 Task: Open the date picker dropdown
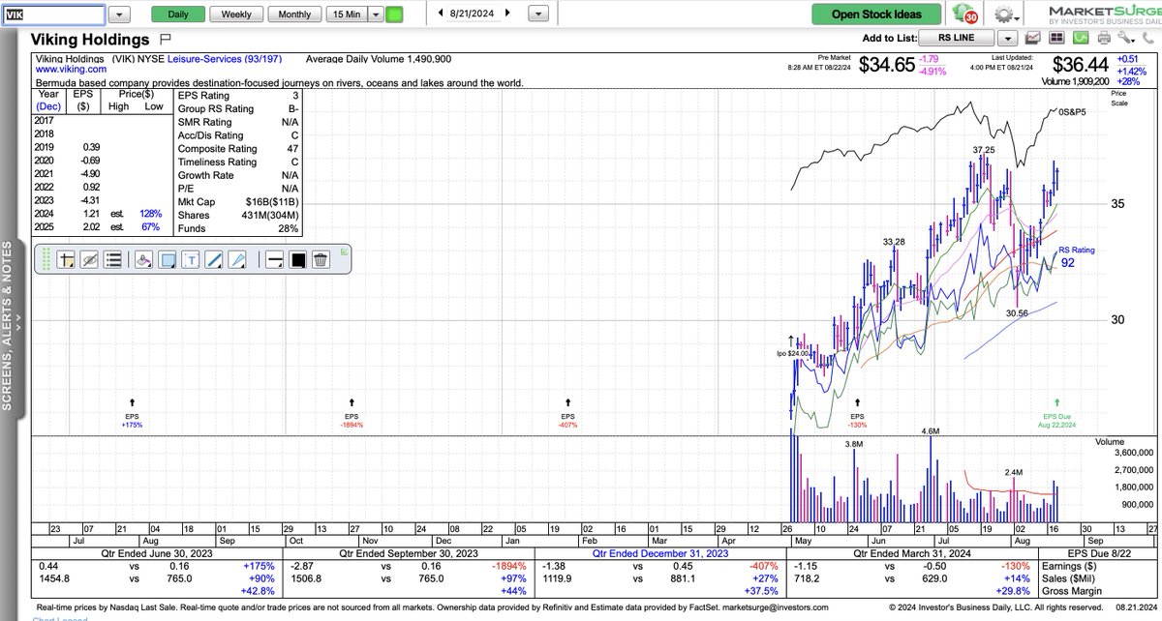coord(539,15)
